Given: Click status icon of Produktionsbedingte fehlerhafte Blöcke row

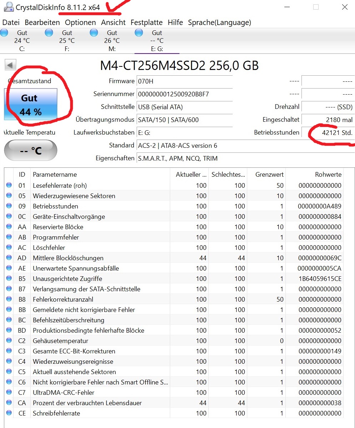Looking at the screenshot, I should [x=9, y=330].
